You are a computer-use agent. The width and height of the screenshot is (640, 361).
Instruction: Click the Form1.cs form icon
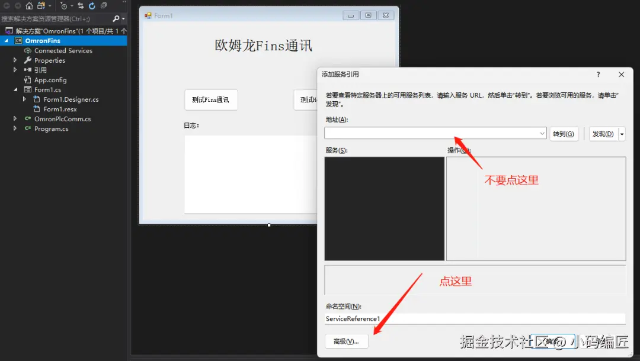(x=28, y=89)
